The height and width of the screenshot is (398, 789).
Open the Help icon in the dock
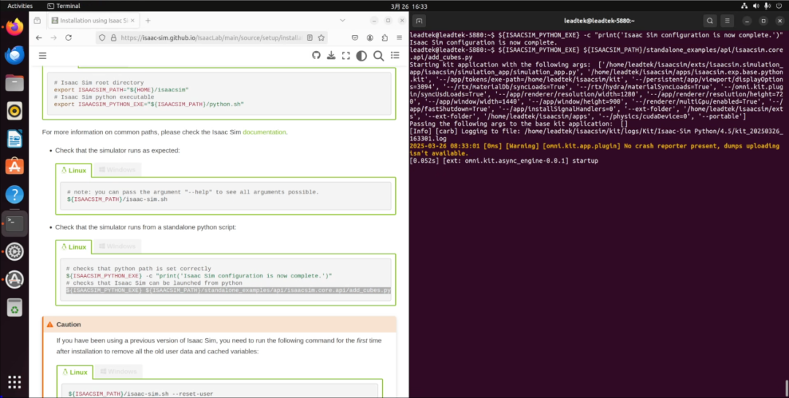[x=15, y=194]
